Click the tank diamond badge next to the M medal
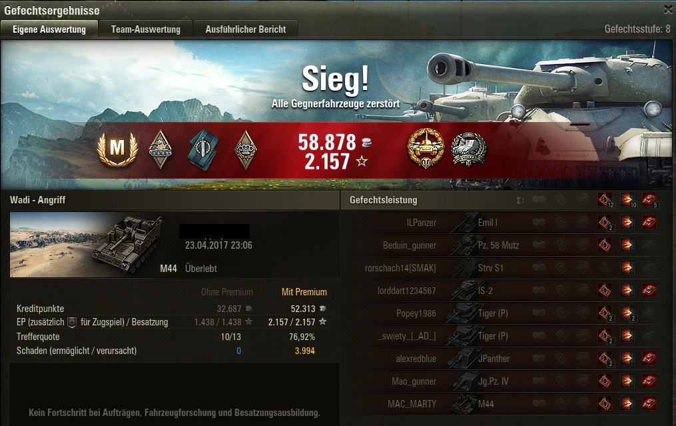 161,149
